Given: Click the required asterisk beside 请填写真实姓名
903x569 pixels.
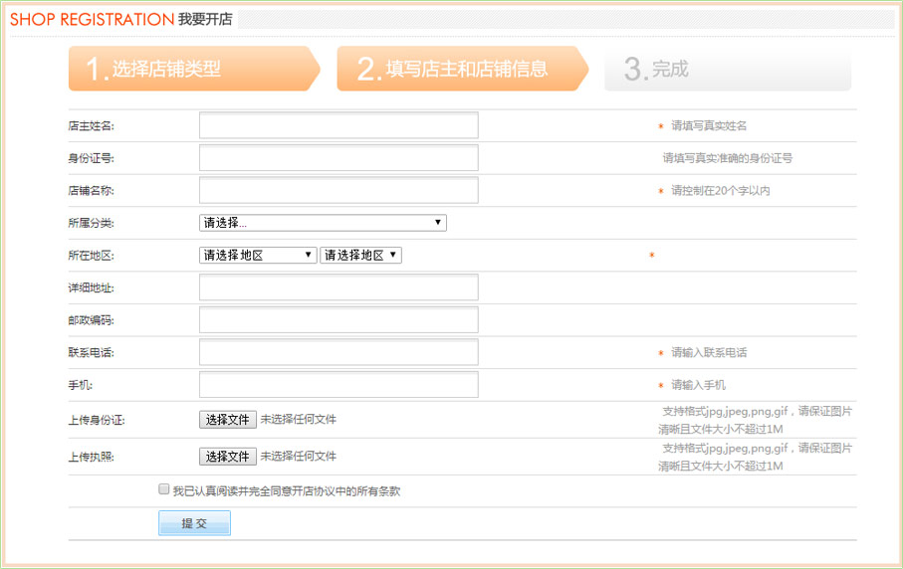Looking at the screenshot, I should (660, 127).
